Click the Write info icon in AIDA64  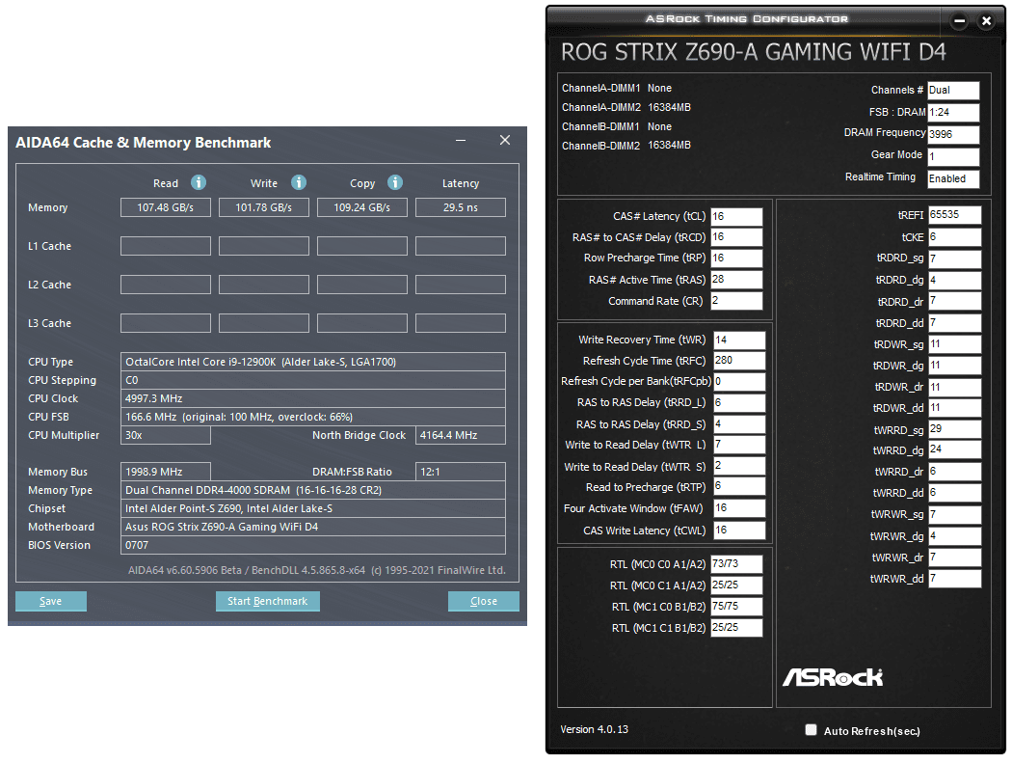point(298,182)
